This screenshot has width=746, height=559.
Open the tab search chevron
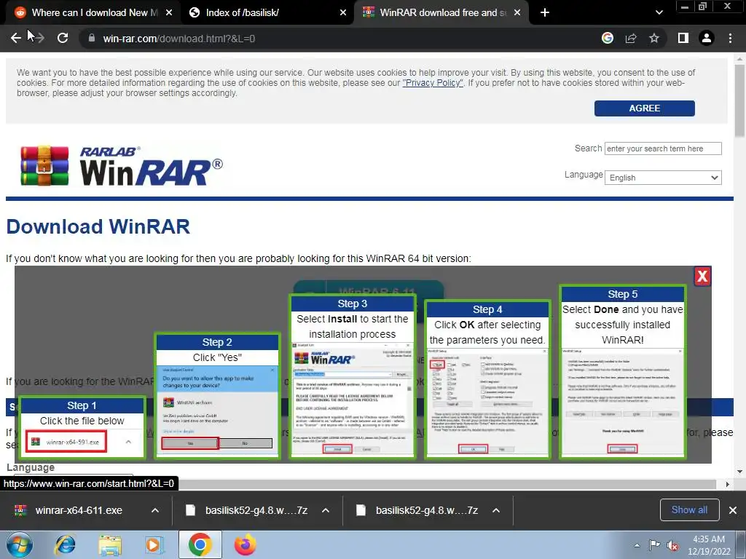coord(659,12)
